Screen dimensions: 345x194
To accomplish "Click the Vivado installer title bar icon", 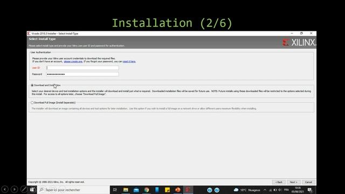I will [x=29, y=33].
